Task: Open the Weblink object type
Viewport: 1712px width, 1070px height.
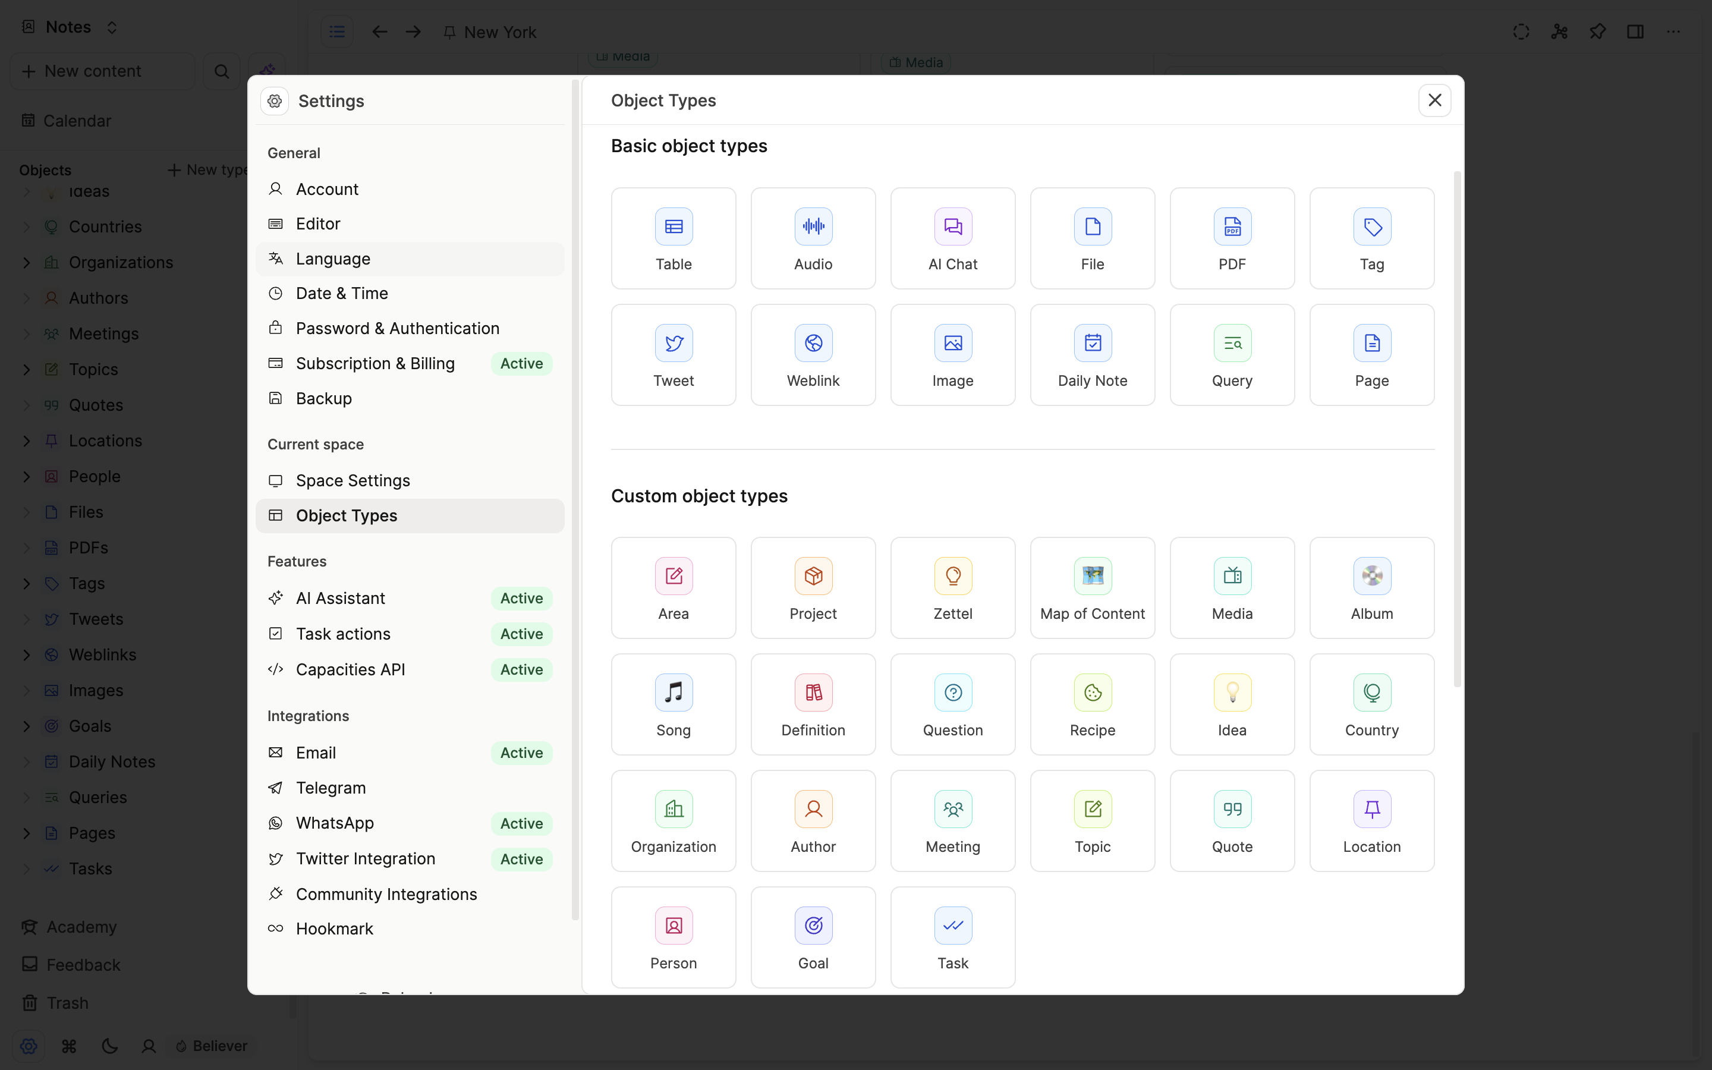Action: 813,354
